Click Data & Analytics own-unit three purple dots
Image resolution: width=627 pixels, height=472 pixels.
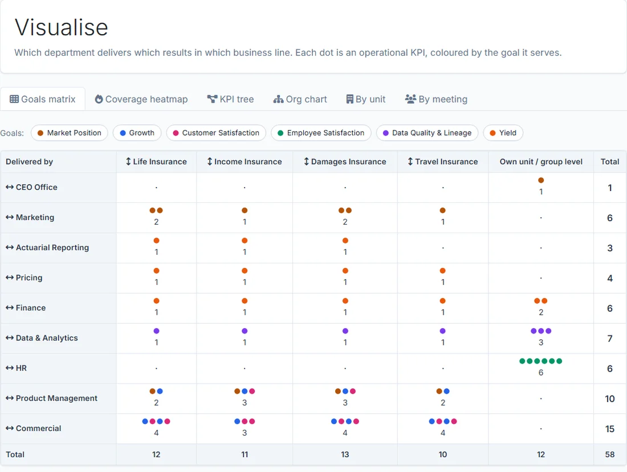540,331
